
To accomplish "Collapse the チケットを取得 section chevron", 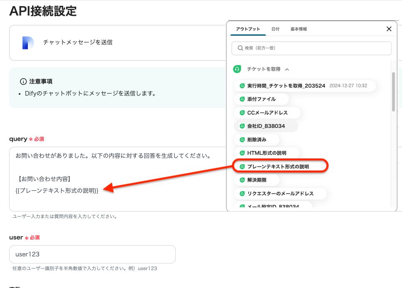I will (x=287, y=69).
